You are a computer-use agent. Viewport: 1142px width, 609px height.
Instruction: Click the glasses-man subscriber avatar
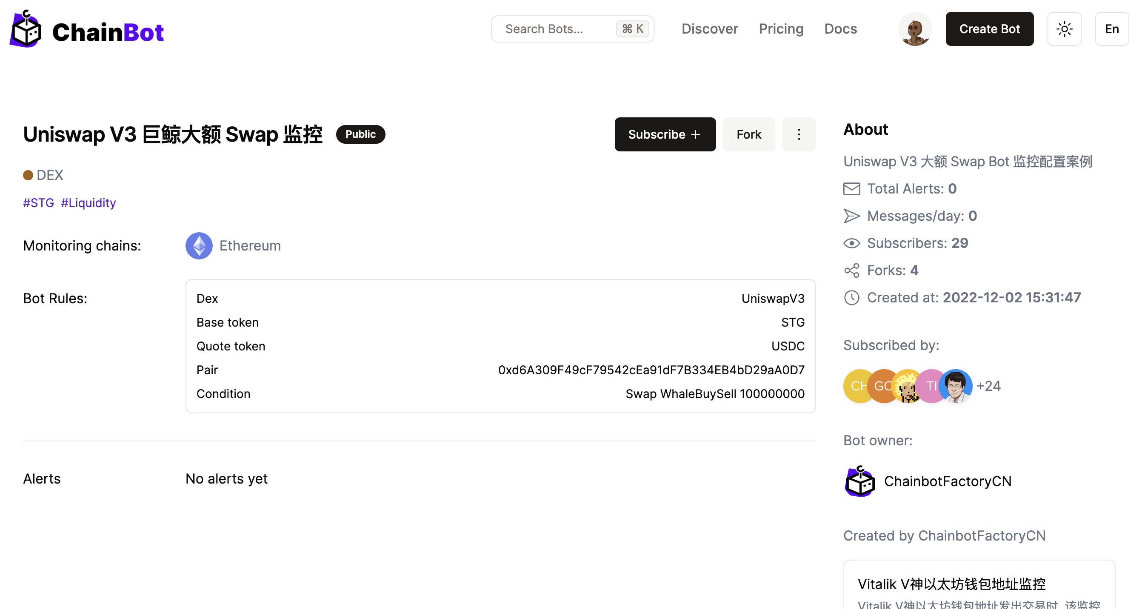(x=956, y=386)
